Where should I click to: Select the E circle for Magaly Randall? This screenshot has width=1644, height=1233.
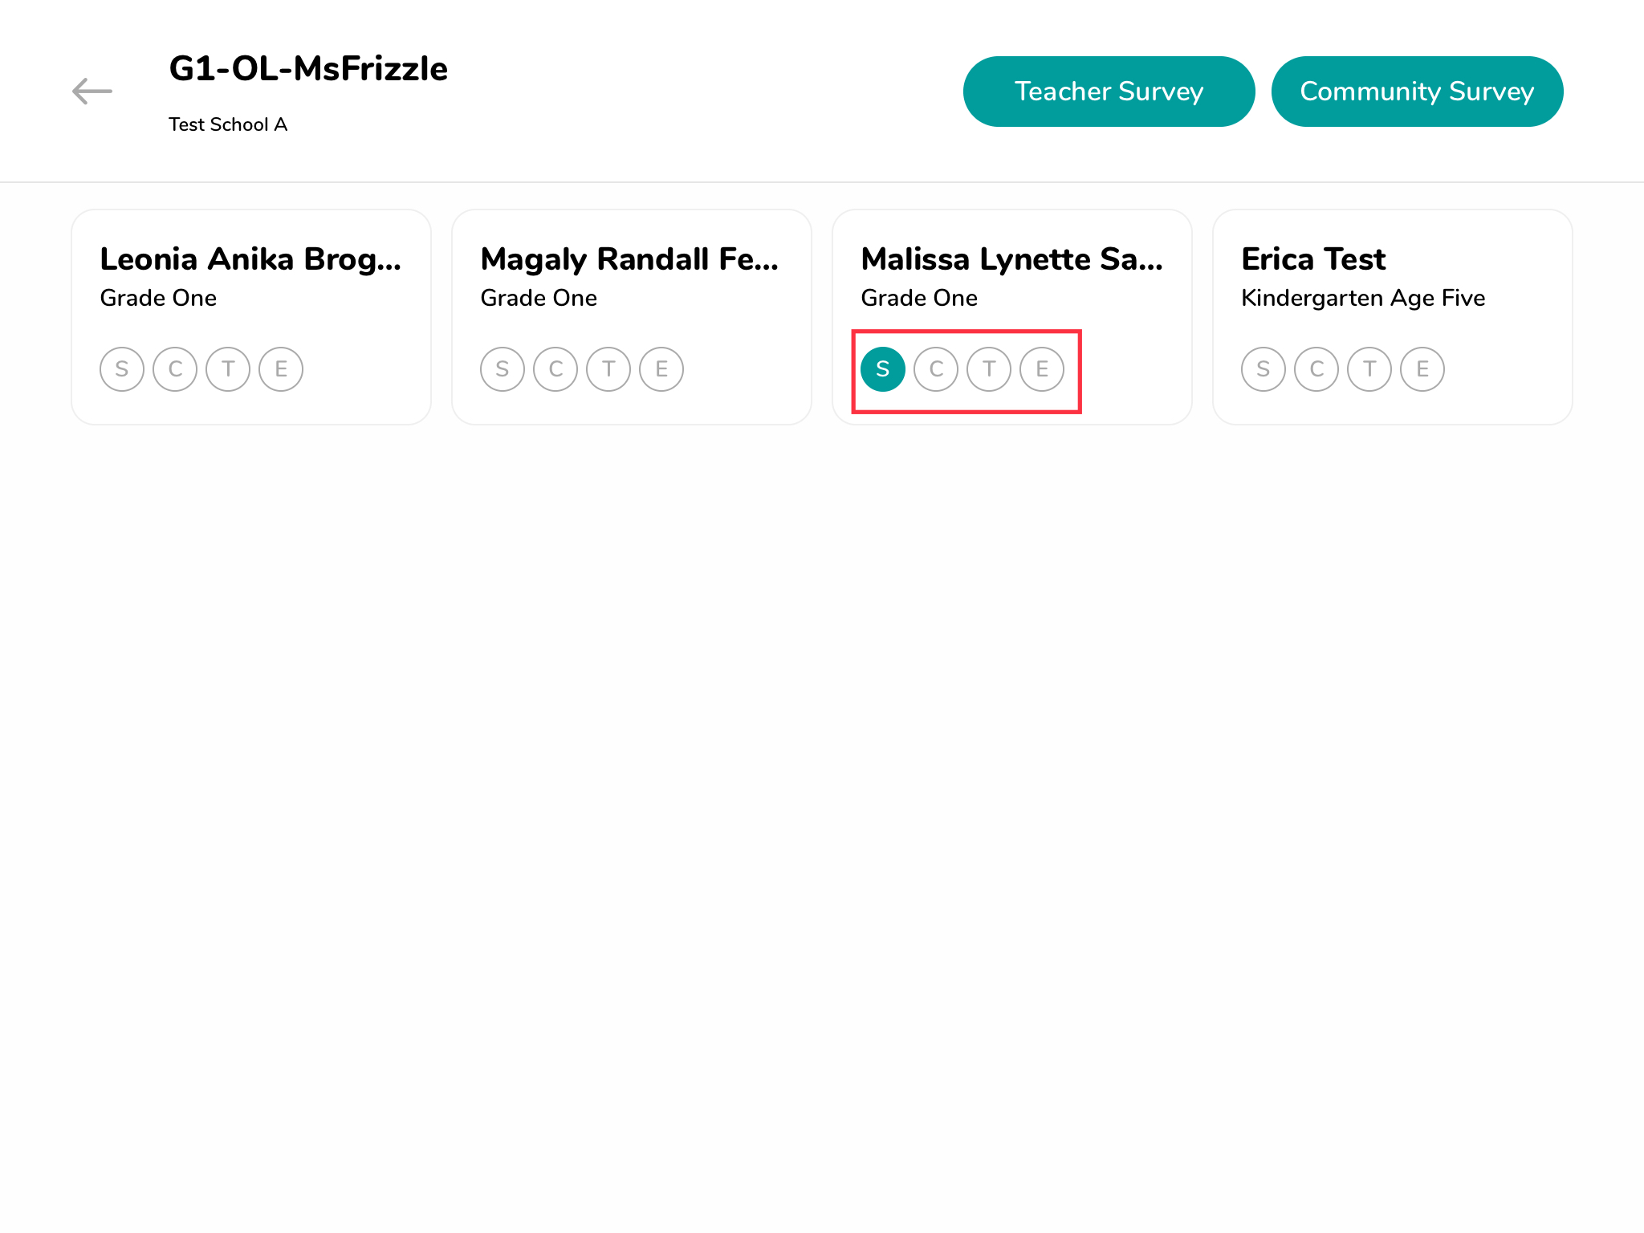pyautogui.click(x=661, y=369)
